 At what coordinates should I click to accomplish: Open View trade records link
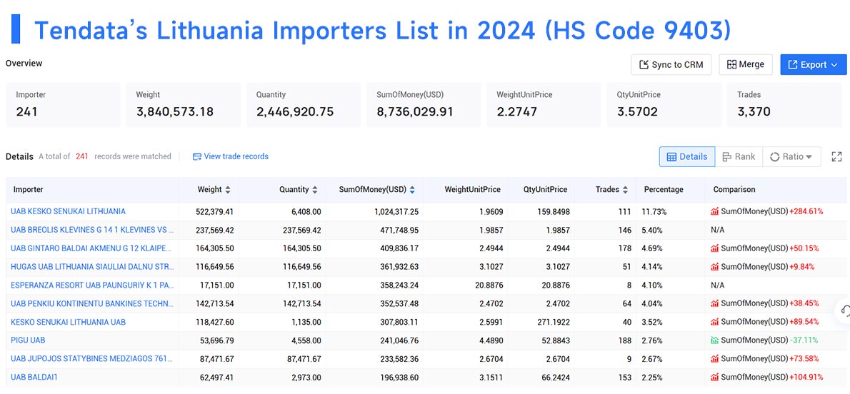[231, 156]
